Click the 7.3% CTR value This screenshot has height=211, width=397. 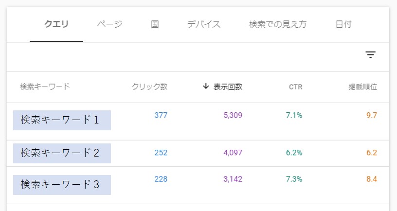coord(294,179)
